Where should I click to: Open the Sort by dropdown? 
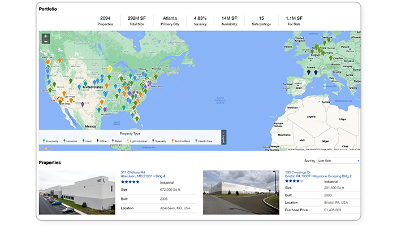click(x=339, y=161)
